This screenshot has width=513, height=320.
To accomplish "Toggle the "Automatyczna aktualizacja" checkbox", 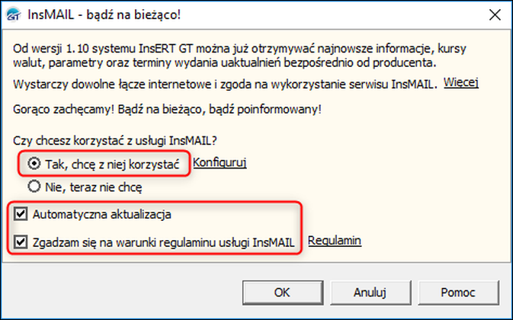I will click(x=21, y=214).
